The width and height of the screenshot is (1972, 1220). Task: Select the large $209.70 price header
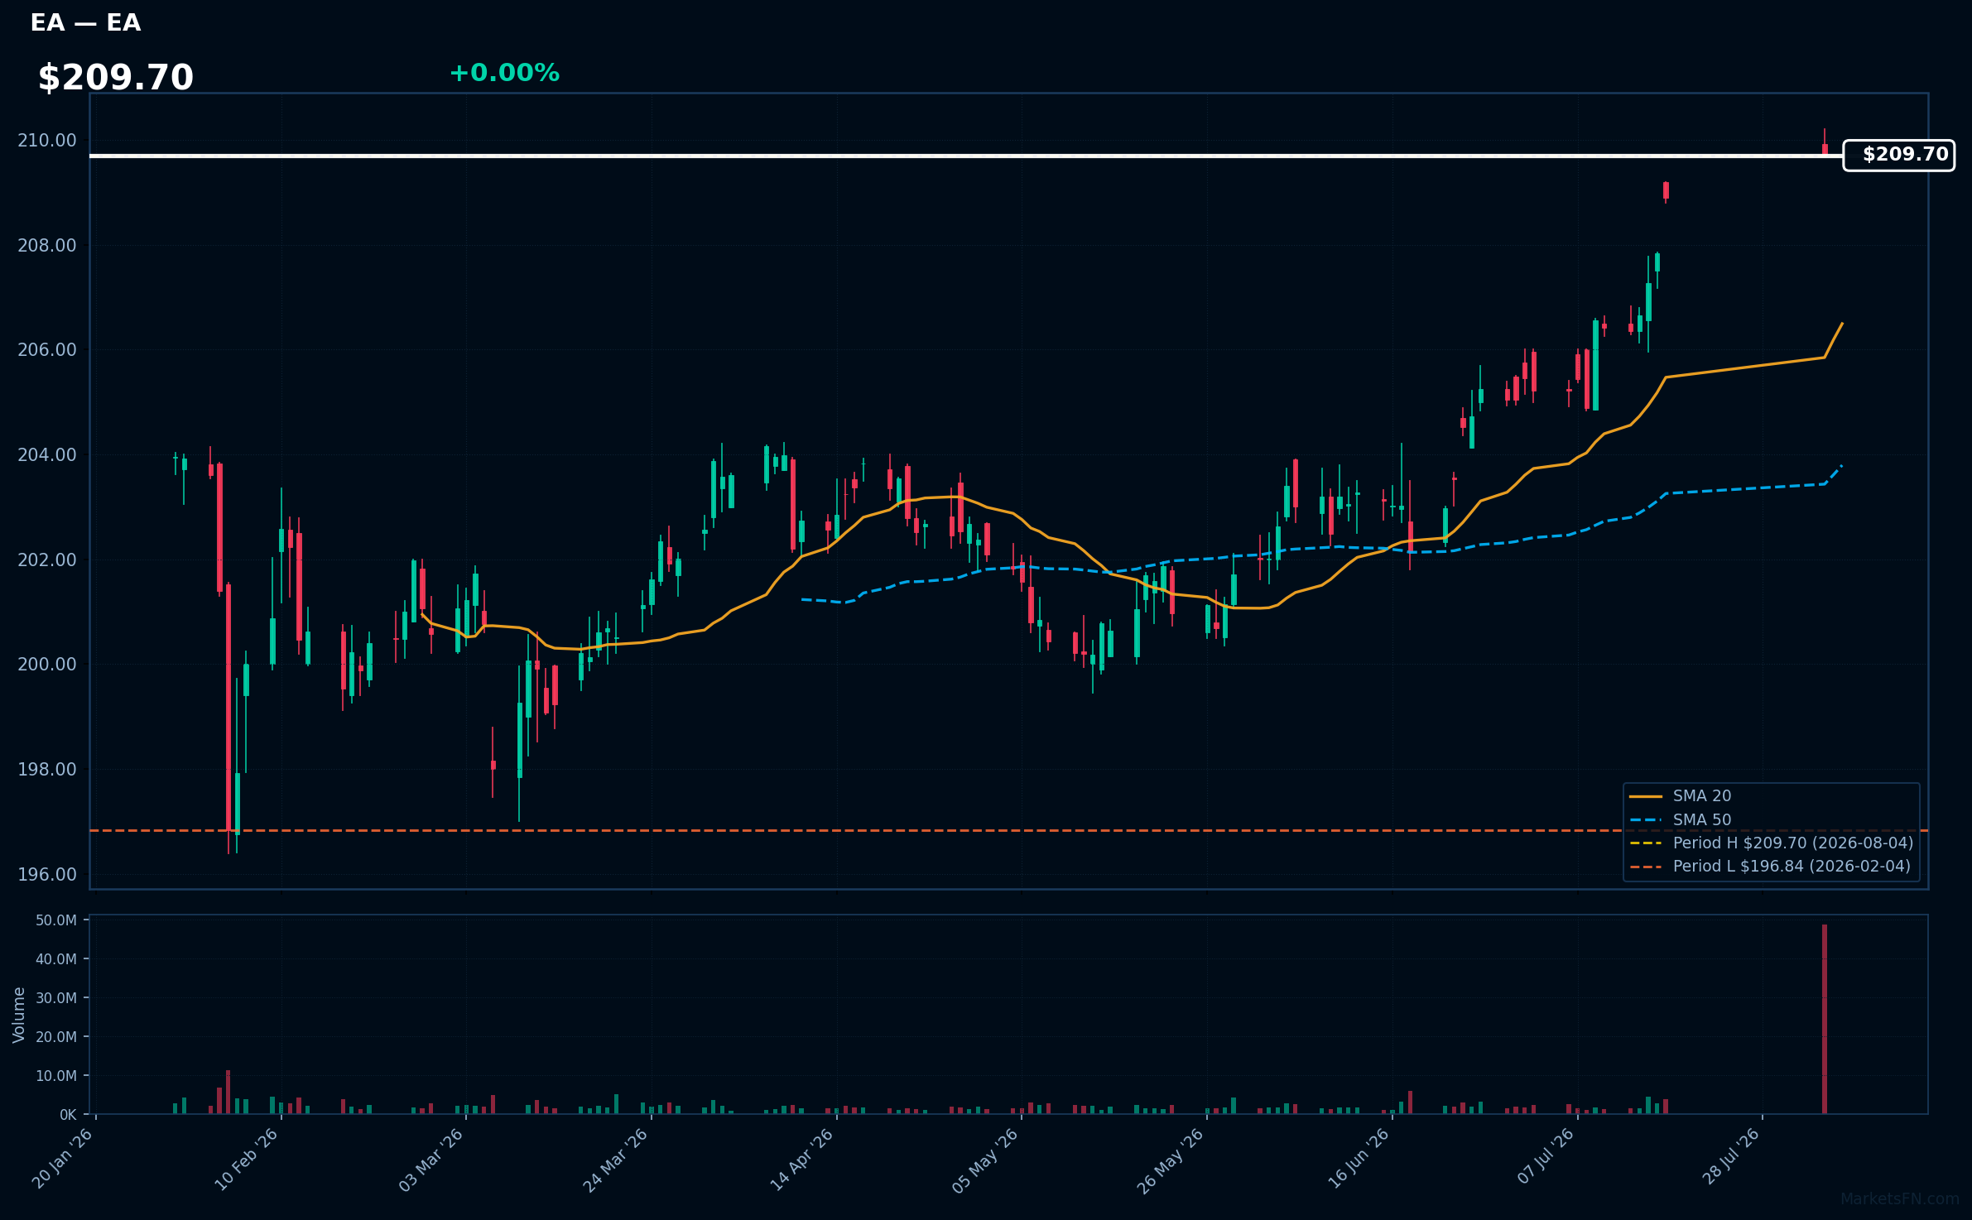[x=115, y=78]
